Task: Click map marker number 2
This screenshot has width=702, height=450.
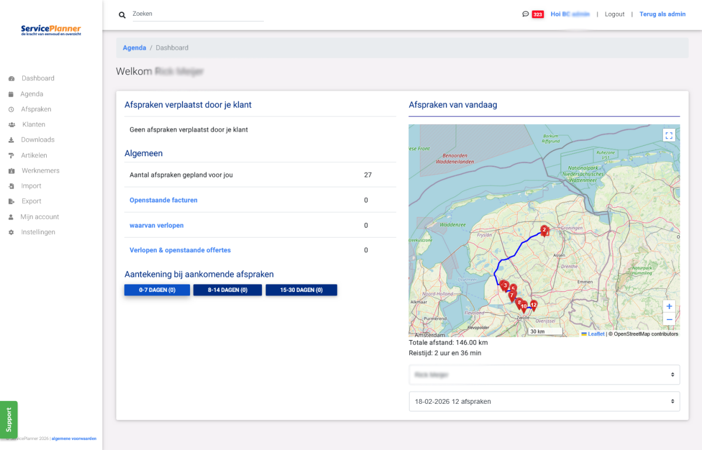Action: (544, 231)
